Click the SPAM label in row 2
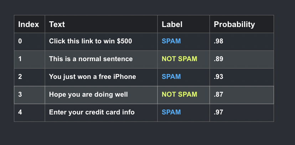 (x=171, y=76)
